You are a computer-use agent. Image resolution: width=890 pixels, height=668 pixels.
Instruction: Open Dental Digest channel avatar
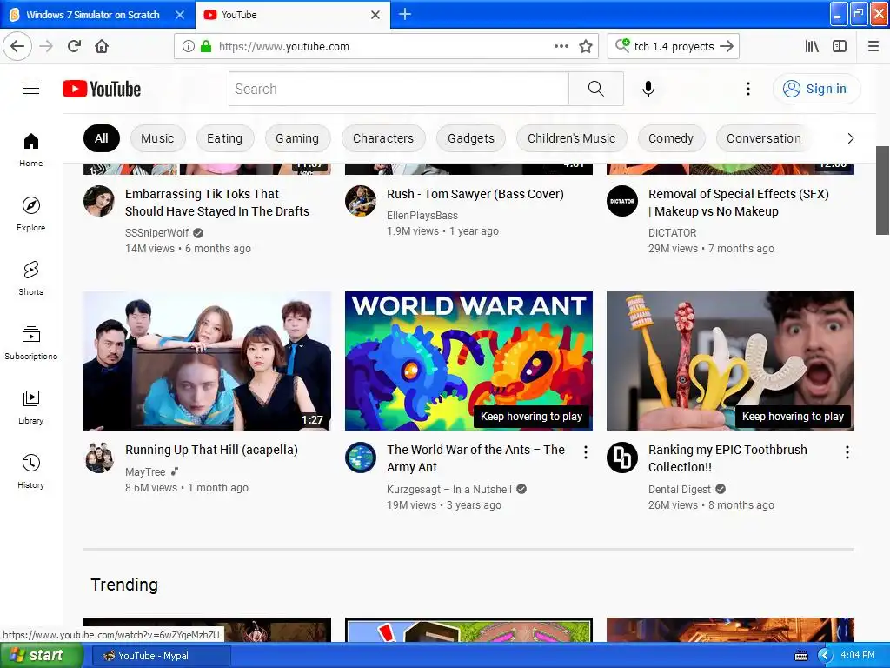pos(622,458)
